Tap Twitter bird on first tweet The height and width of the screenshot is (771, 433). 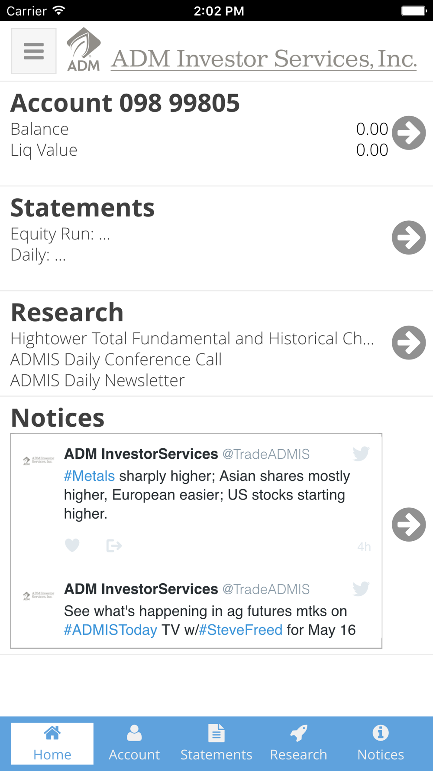361,454
